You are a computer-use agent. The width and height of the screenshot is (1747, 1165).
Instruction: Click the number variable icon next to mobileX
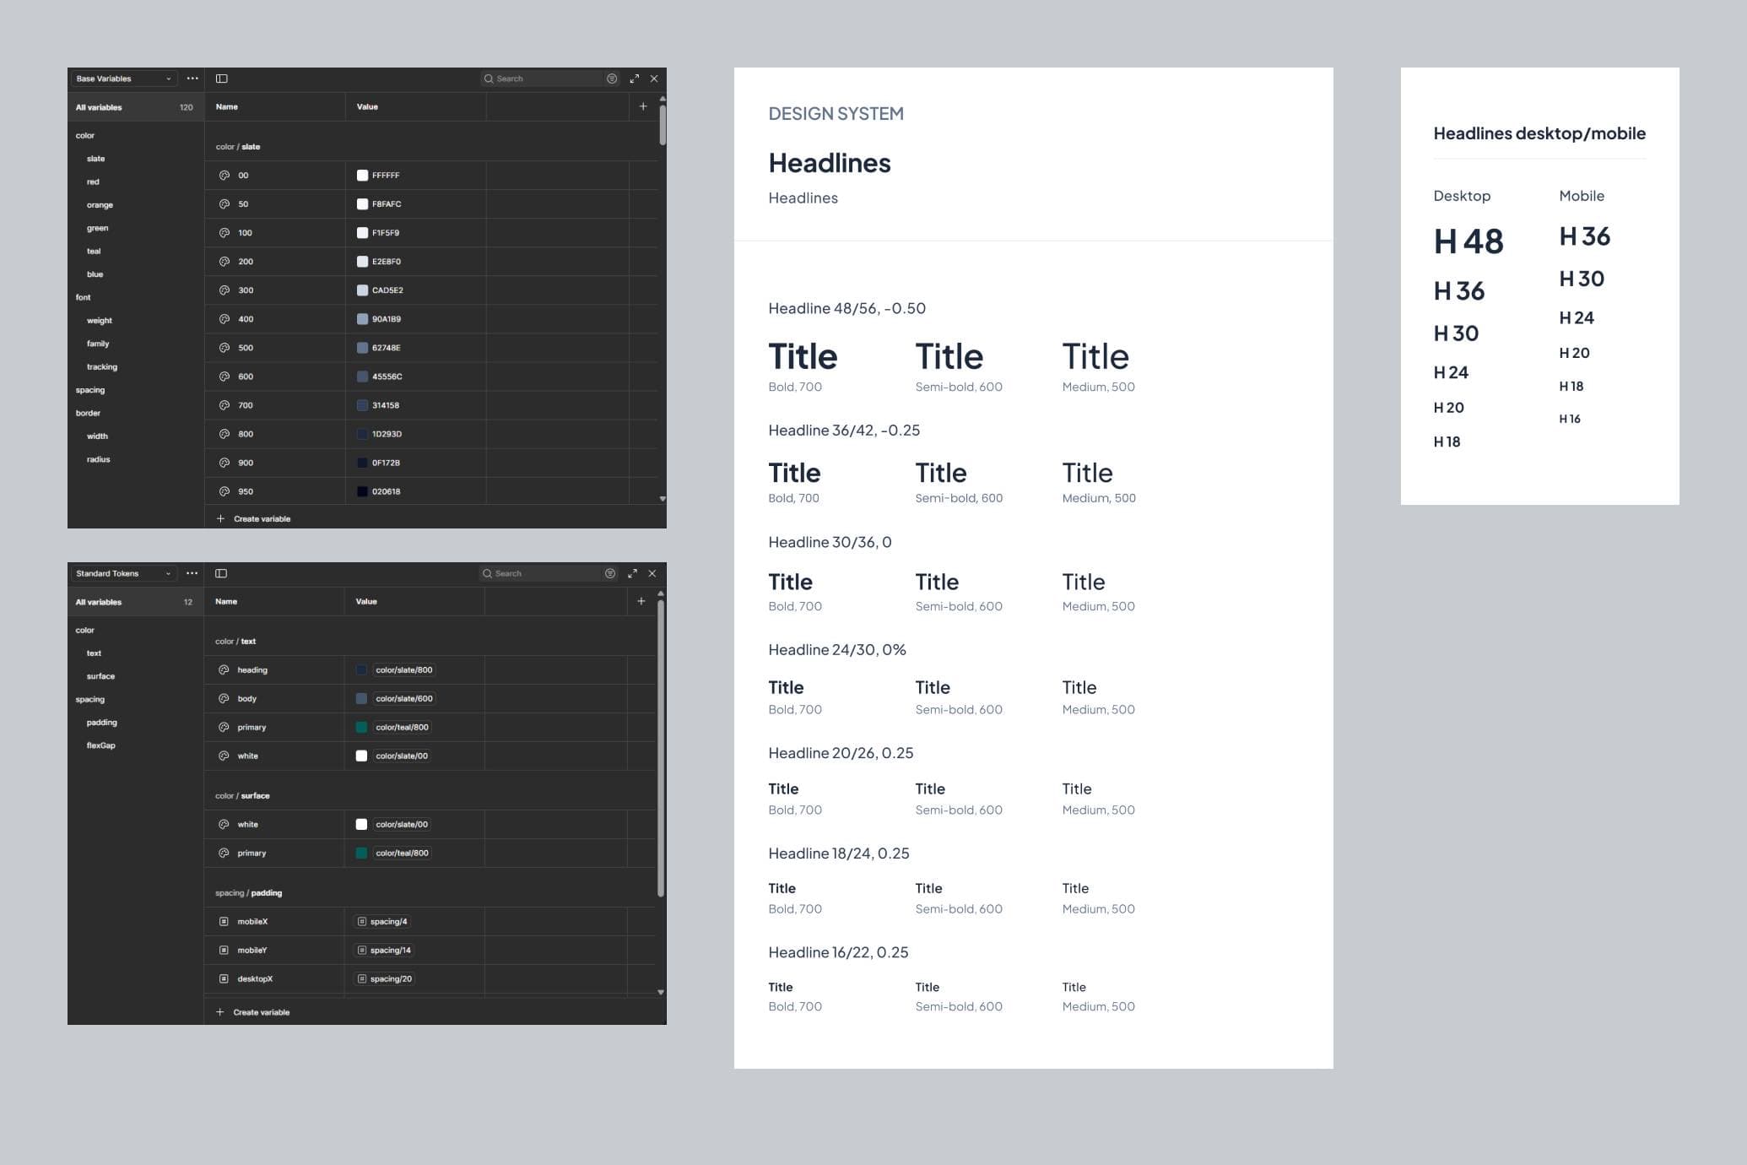tap(223, 921)
